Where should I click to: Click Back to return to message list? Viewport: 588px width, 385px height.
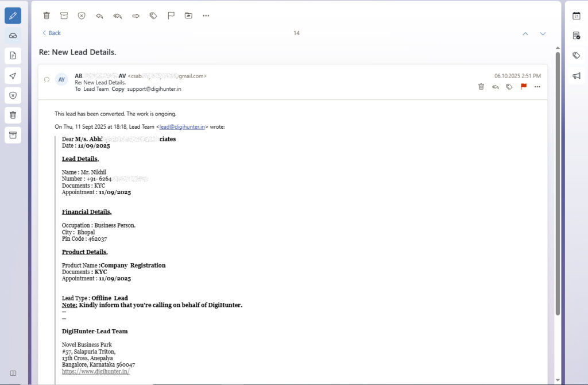point(51,33)
